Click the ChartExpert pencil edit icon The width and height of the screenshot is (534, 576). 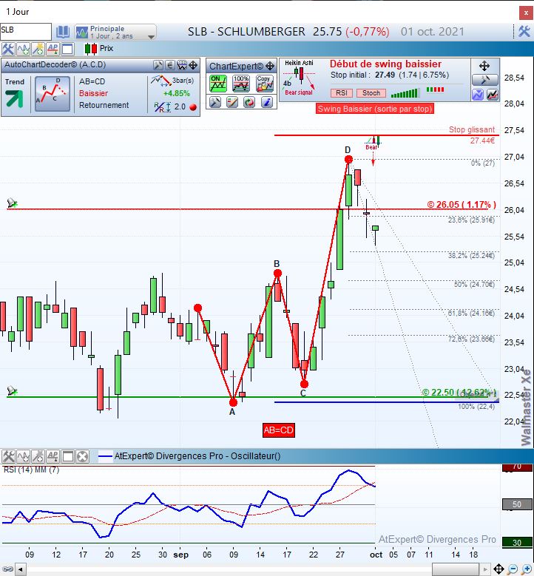click(232, 103)
